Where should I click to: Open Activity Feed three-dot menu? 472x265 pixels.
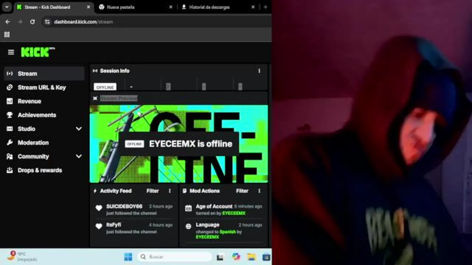[170, 191]
